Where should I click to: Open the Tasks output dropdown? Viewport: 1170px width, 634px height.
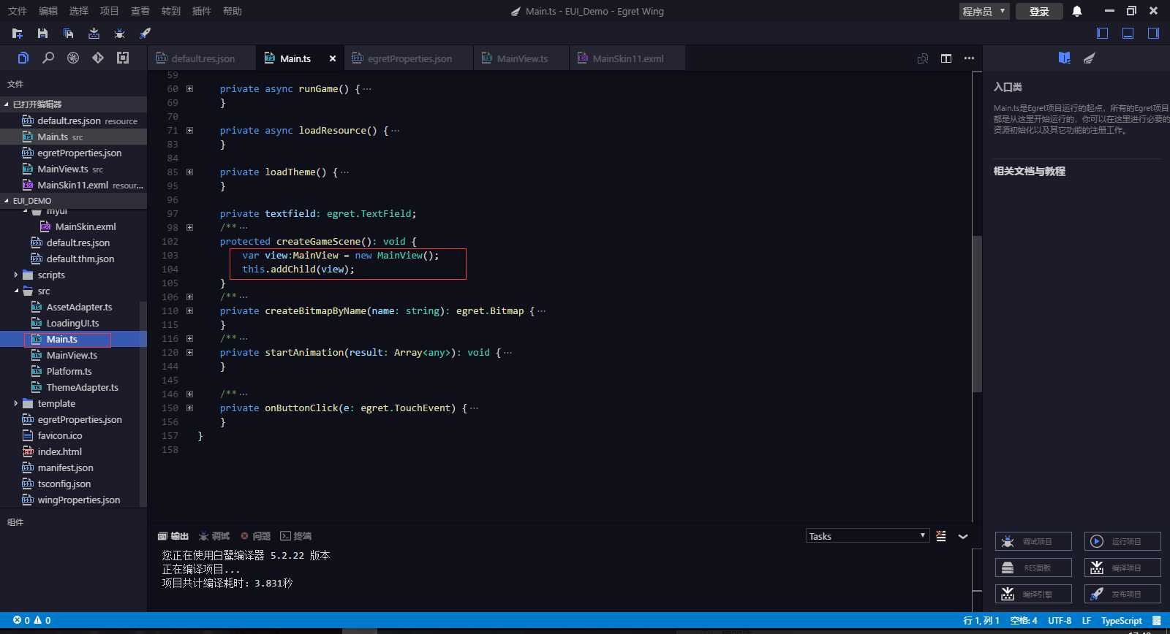tap(868, 536)
